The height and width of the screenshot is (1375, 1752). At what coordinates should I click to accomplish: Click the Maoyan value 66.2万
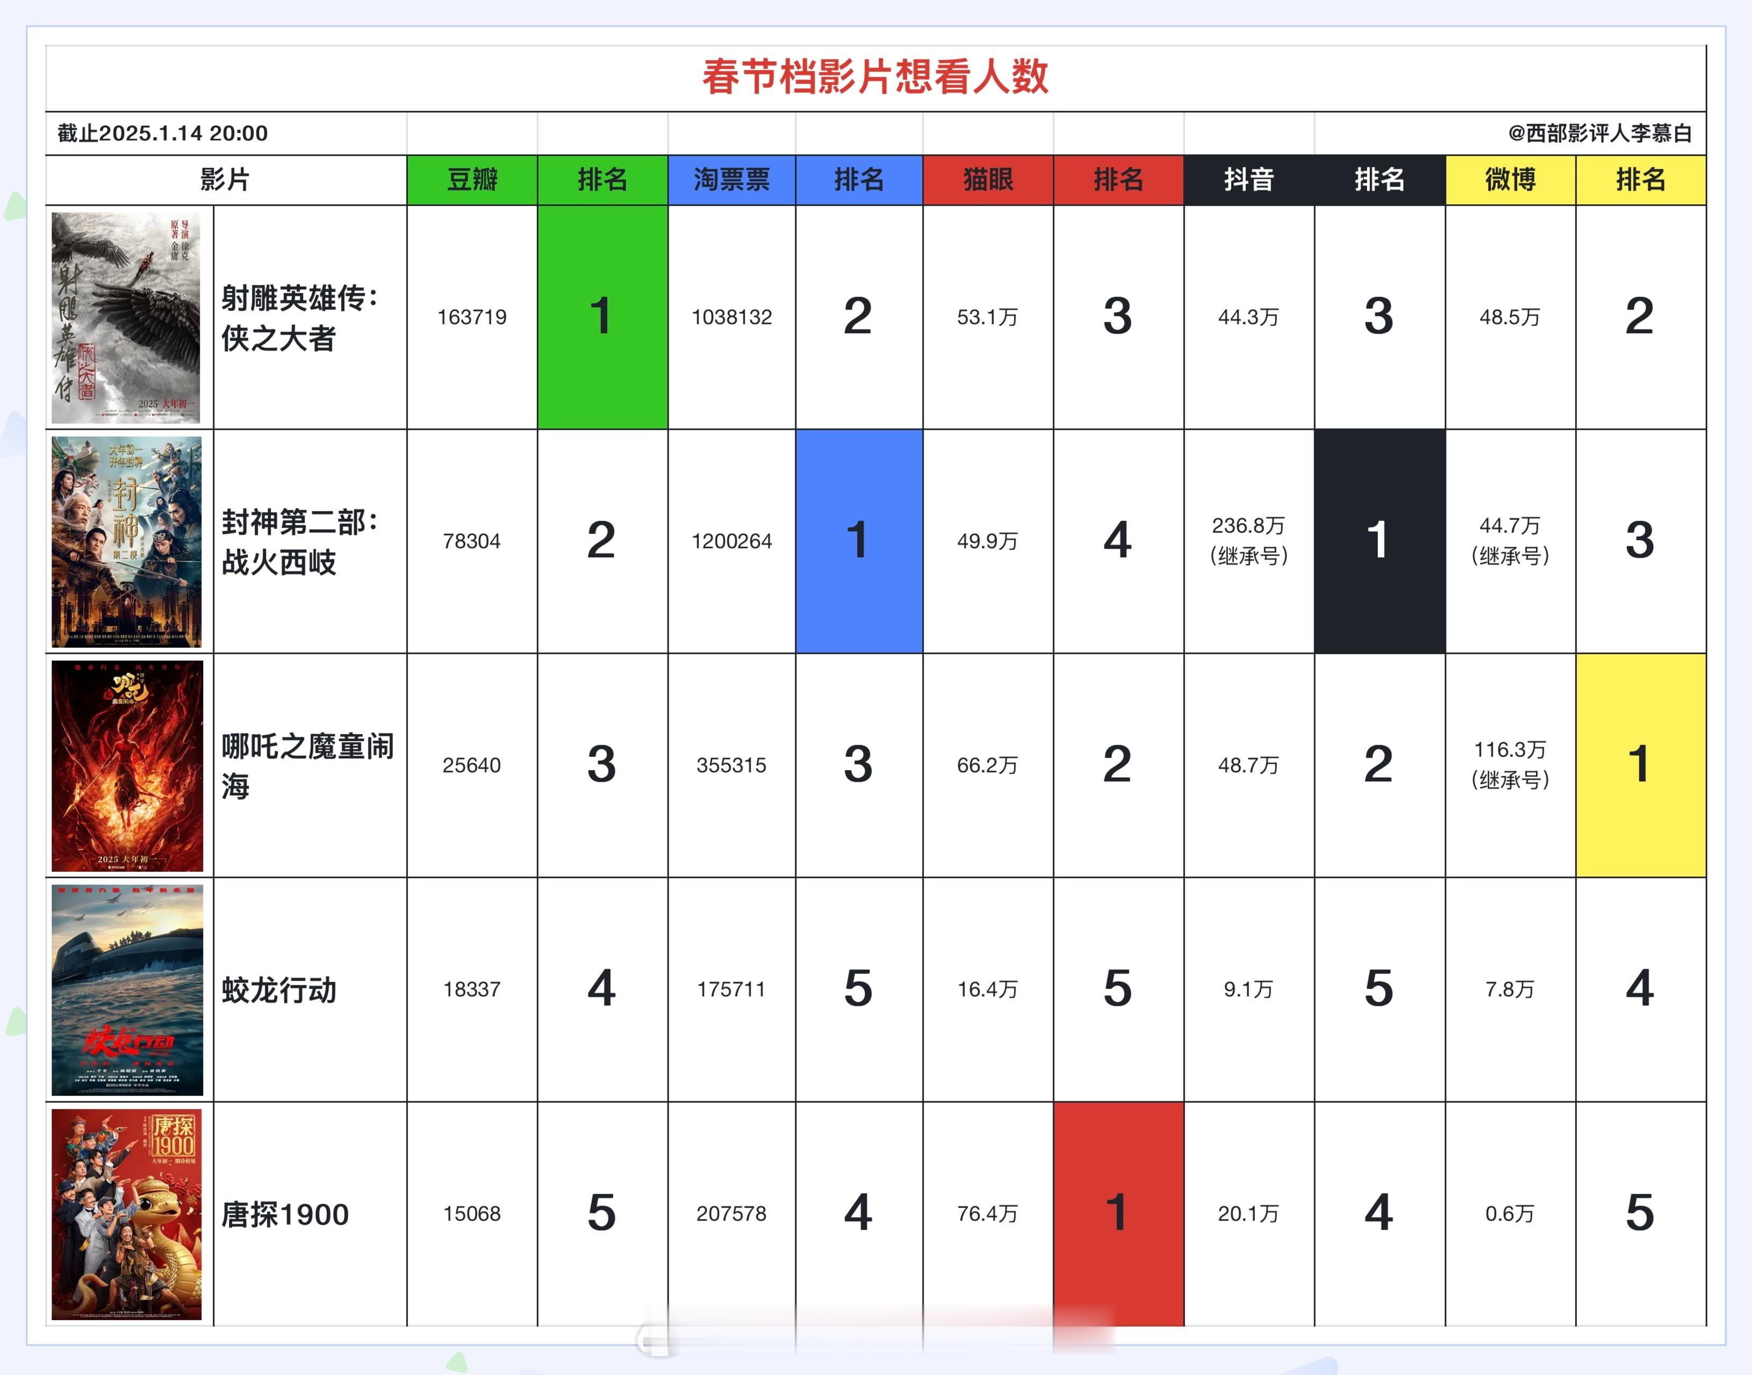[987, 765]
